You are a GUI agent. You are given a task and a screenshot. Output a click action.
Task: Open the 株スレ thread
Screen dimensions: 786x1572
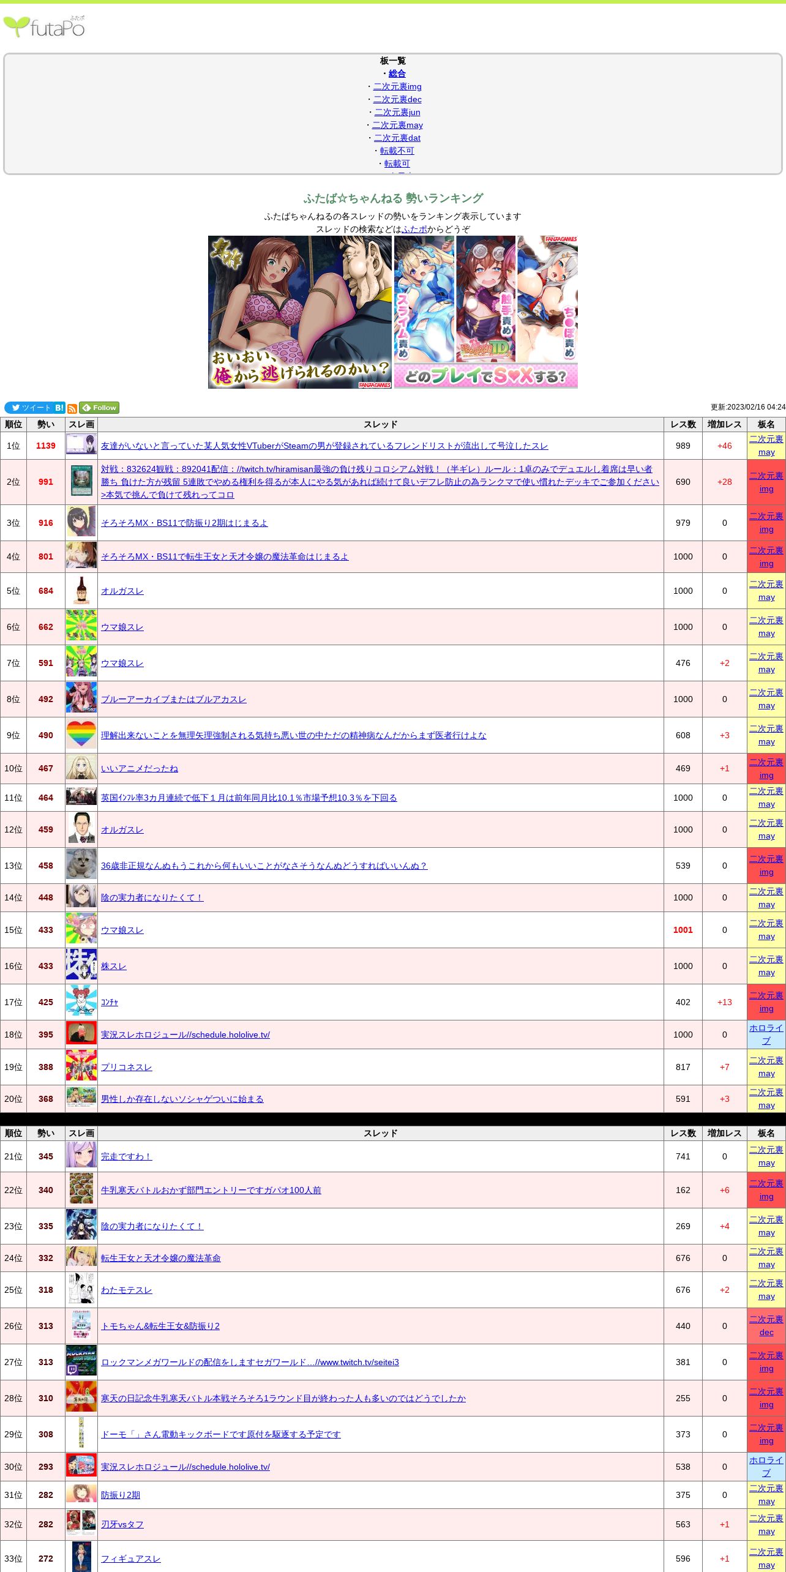click(x=114, y=966)
